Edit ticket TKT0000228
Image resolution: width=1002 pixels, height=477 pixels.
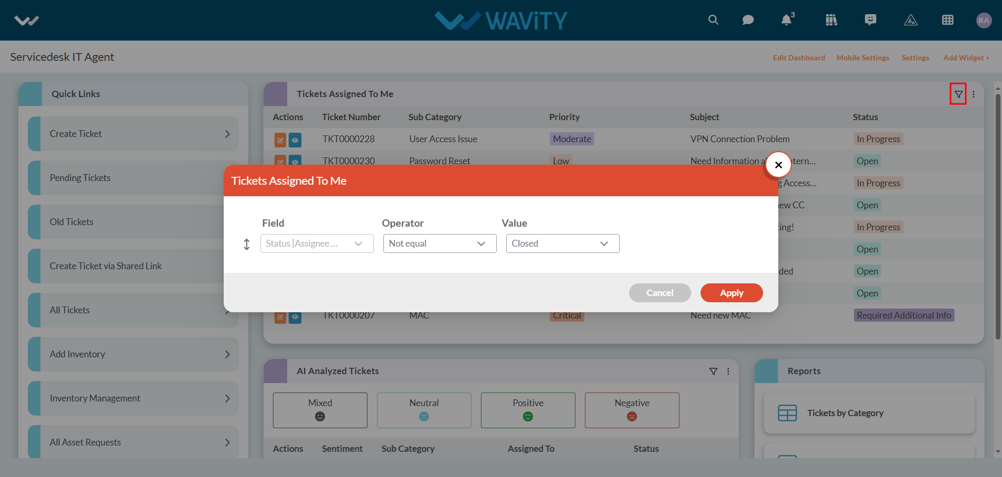tap(280, 140)
